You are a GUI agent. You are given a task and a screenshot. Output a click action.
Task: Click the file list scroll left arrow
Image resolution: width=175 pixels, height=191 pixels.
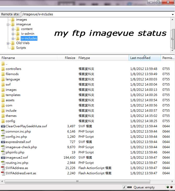2,181
